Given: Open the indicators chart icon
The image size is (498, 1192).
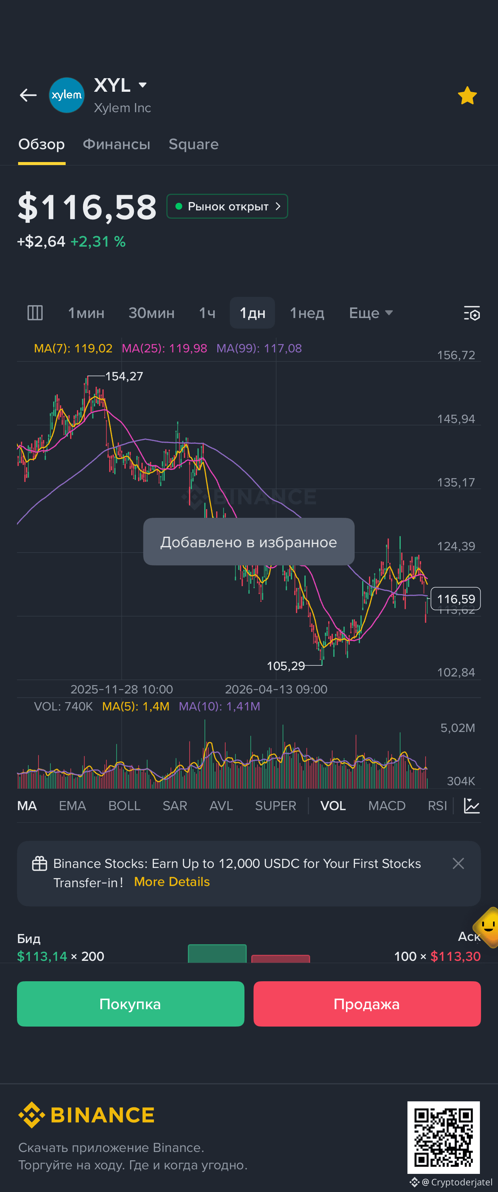Looking at the screenshot, I should point(472,806).
